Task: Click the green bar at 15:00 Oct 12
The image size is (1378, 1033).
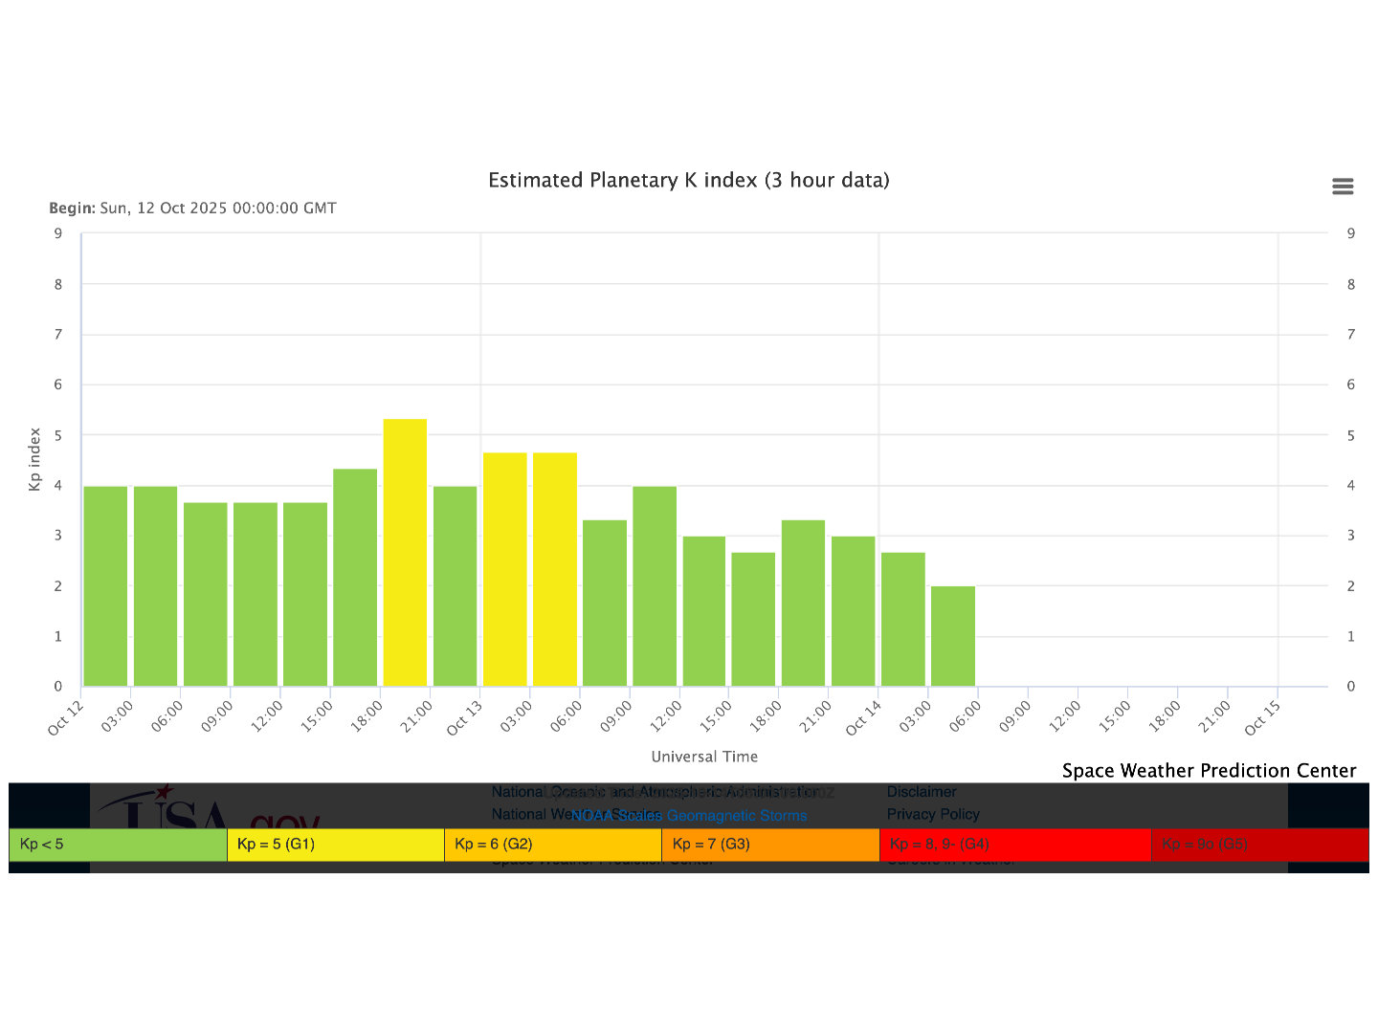Action: [355, 578]
